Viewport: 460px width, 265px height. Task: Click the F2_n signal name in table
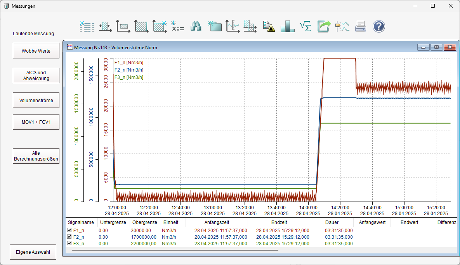79,237
